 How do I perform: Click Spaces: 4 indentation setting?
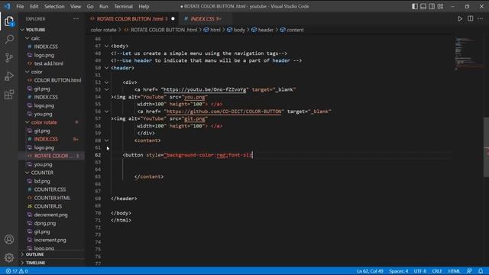click(x=399, y=271)
